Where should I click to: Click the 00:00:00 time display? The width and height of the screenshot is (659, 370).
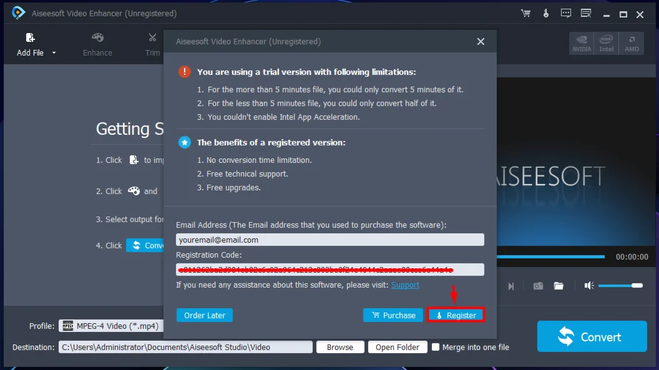(632, 256)
